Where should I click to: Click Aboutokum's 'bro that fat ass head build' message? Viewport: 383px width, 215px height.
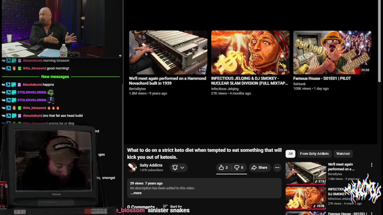63,116
